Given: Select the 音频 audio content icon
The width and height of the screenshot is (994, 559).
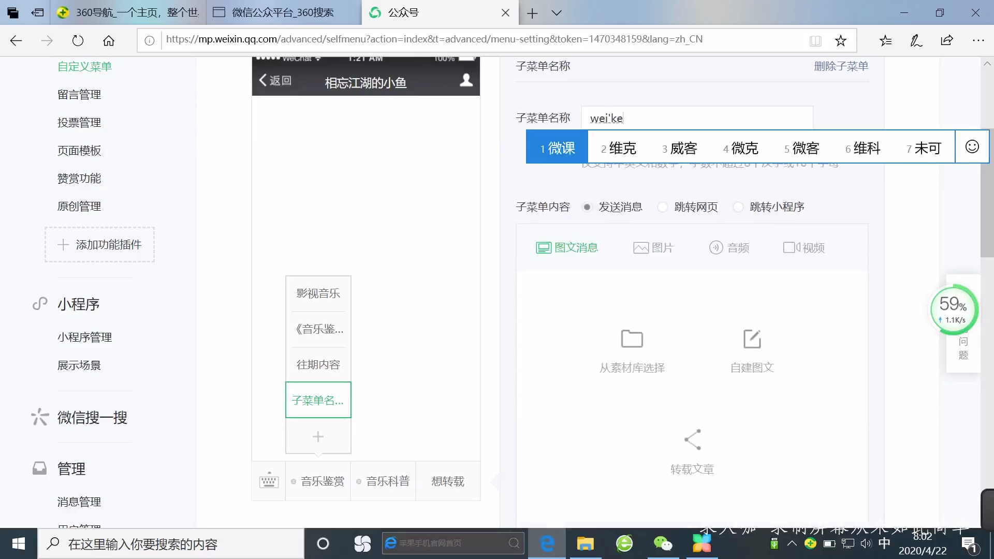Looking at the screenshot, I should pos(716,247).
